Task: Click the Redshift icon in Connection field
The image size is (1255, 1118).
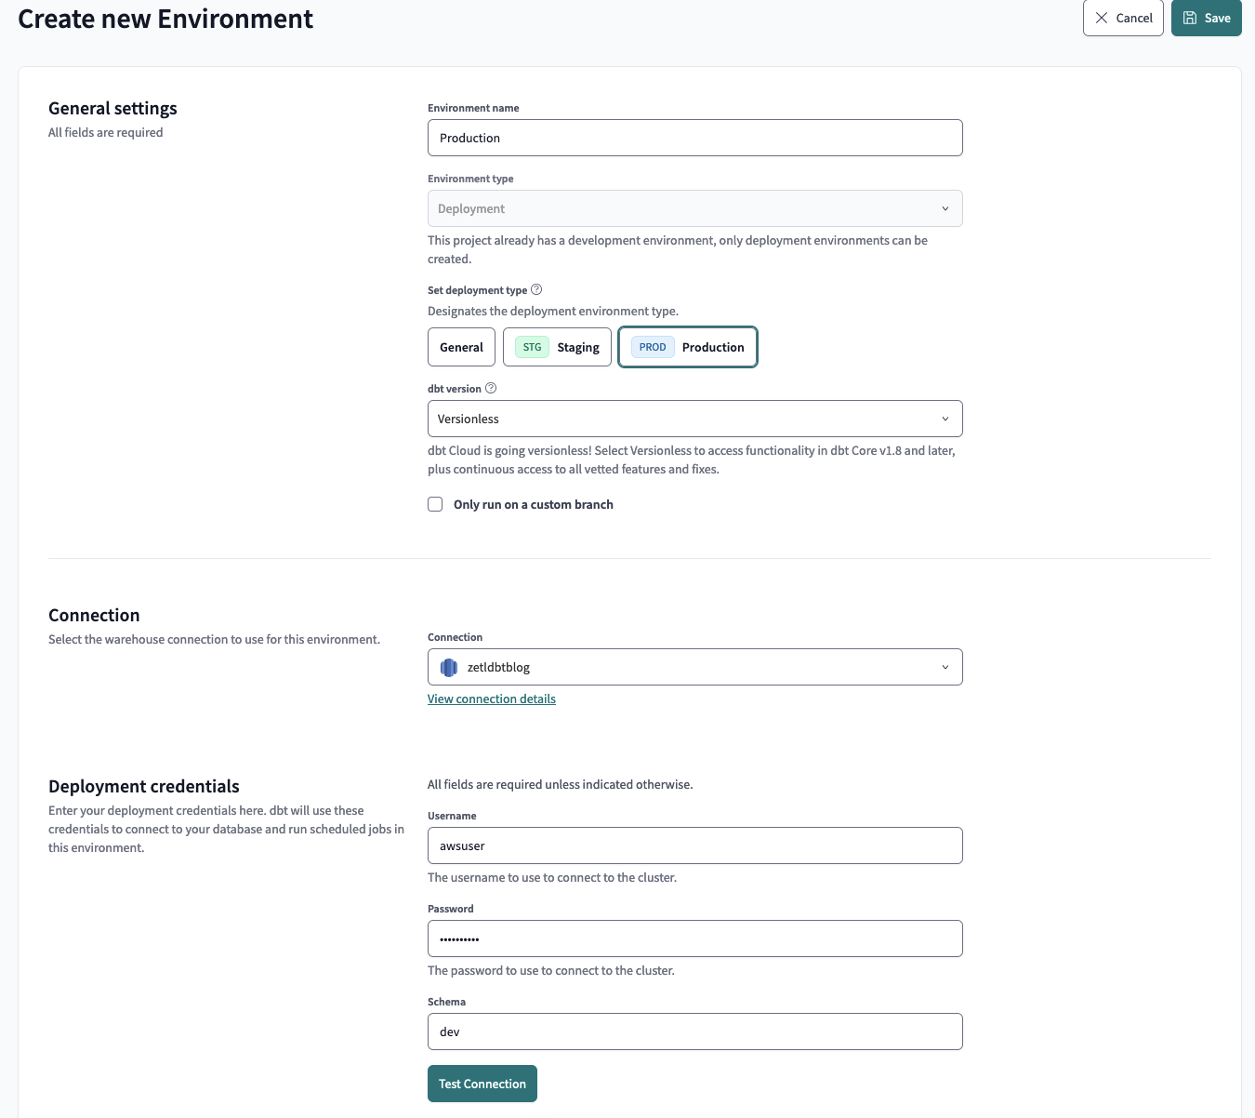Action: (449, 667)
